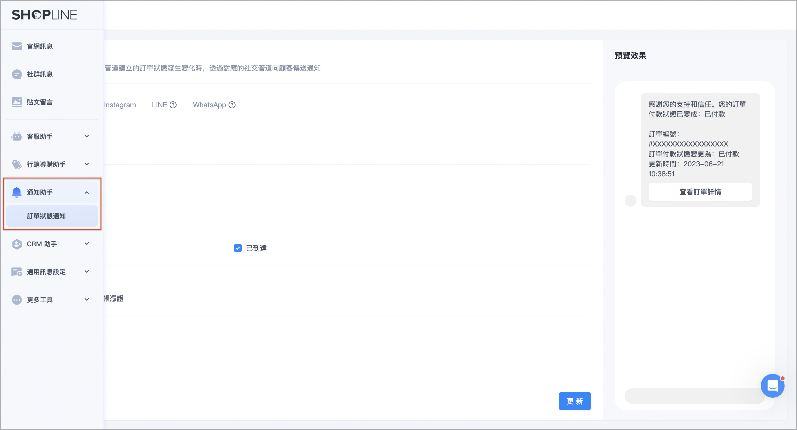Click the 更多工具 menu label

(40, 300)
